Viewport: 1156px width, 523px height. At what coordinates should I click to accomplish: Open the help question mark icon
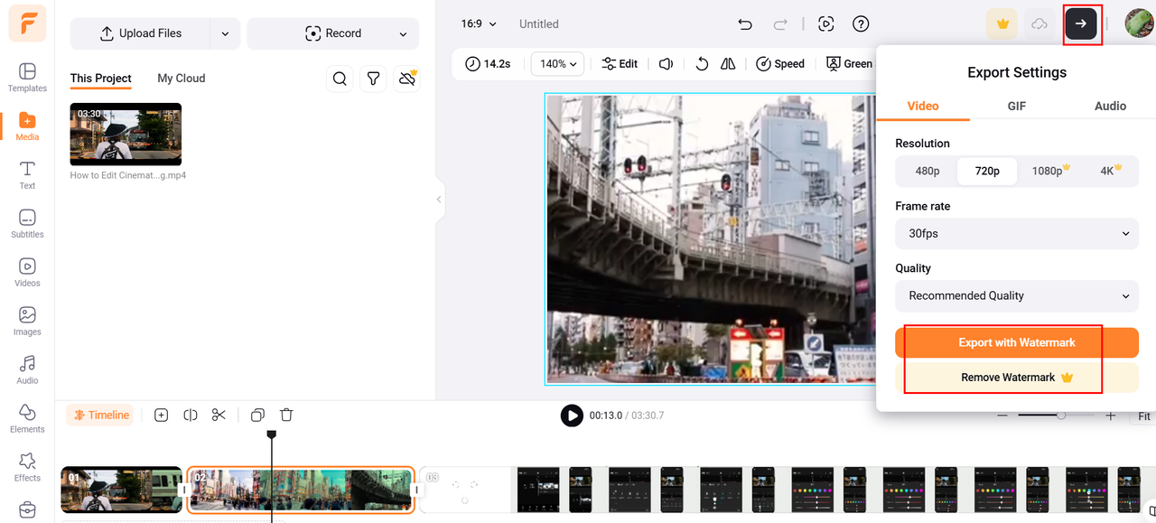pyautogui.click(x=861, y=24)
